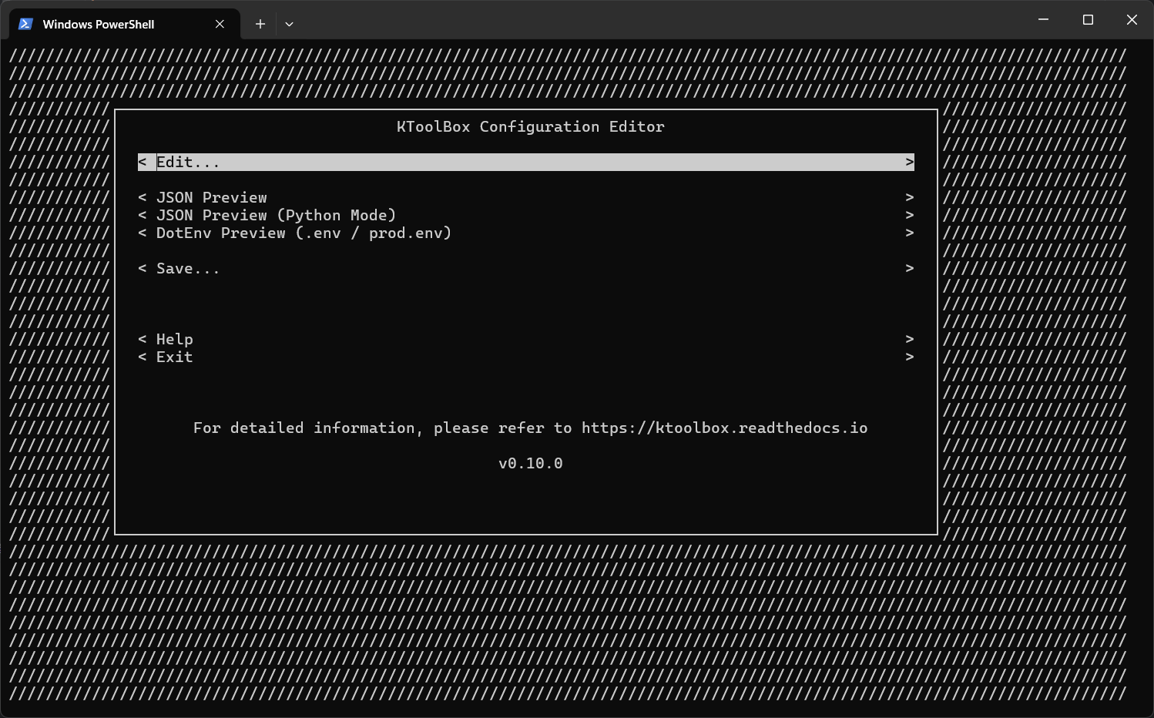Image resolution: width=1154 pixels, height=718 pixels.
Task: Open the Edit... submenu
Action: (187, 162)
